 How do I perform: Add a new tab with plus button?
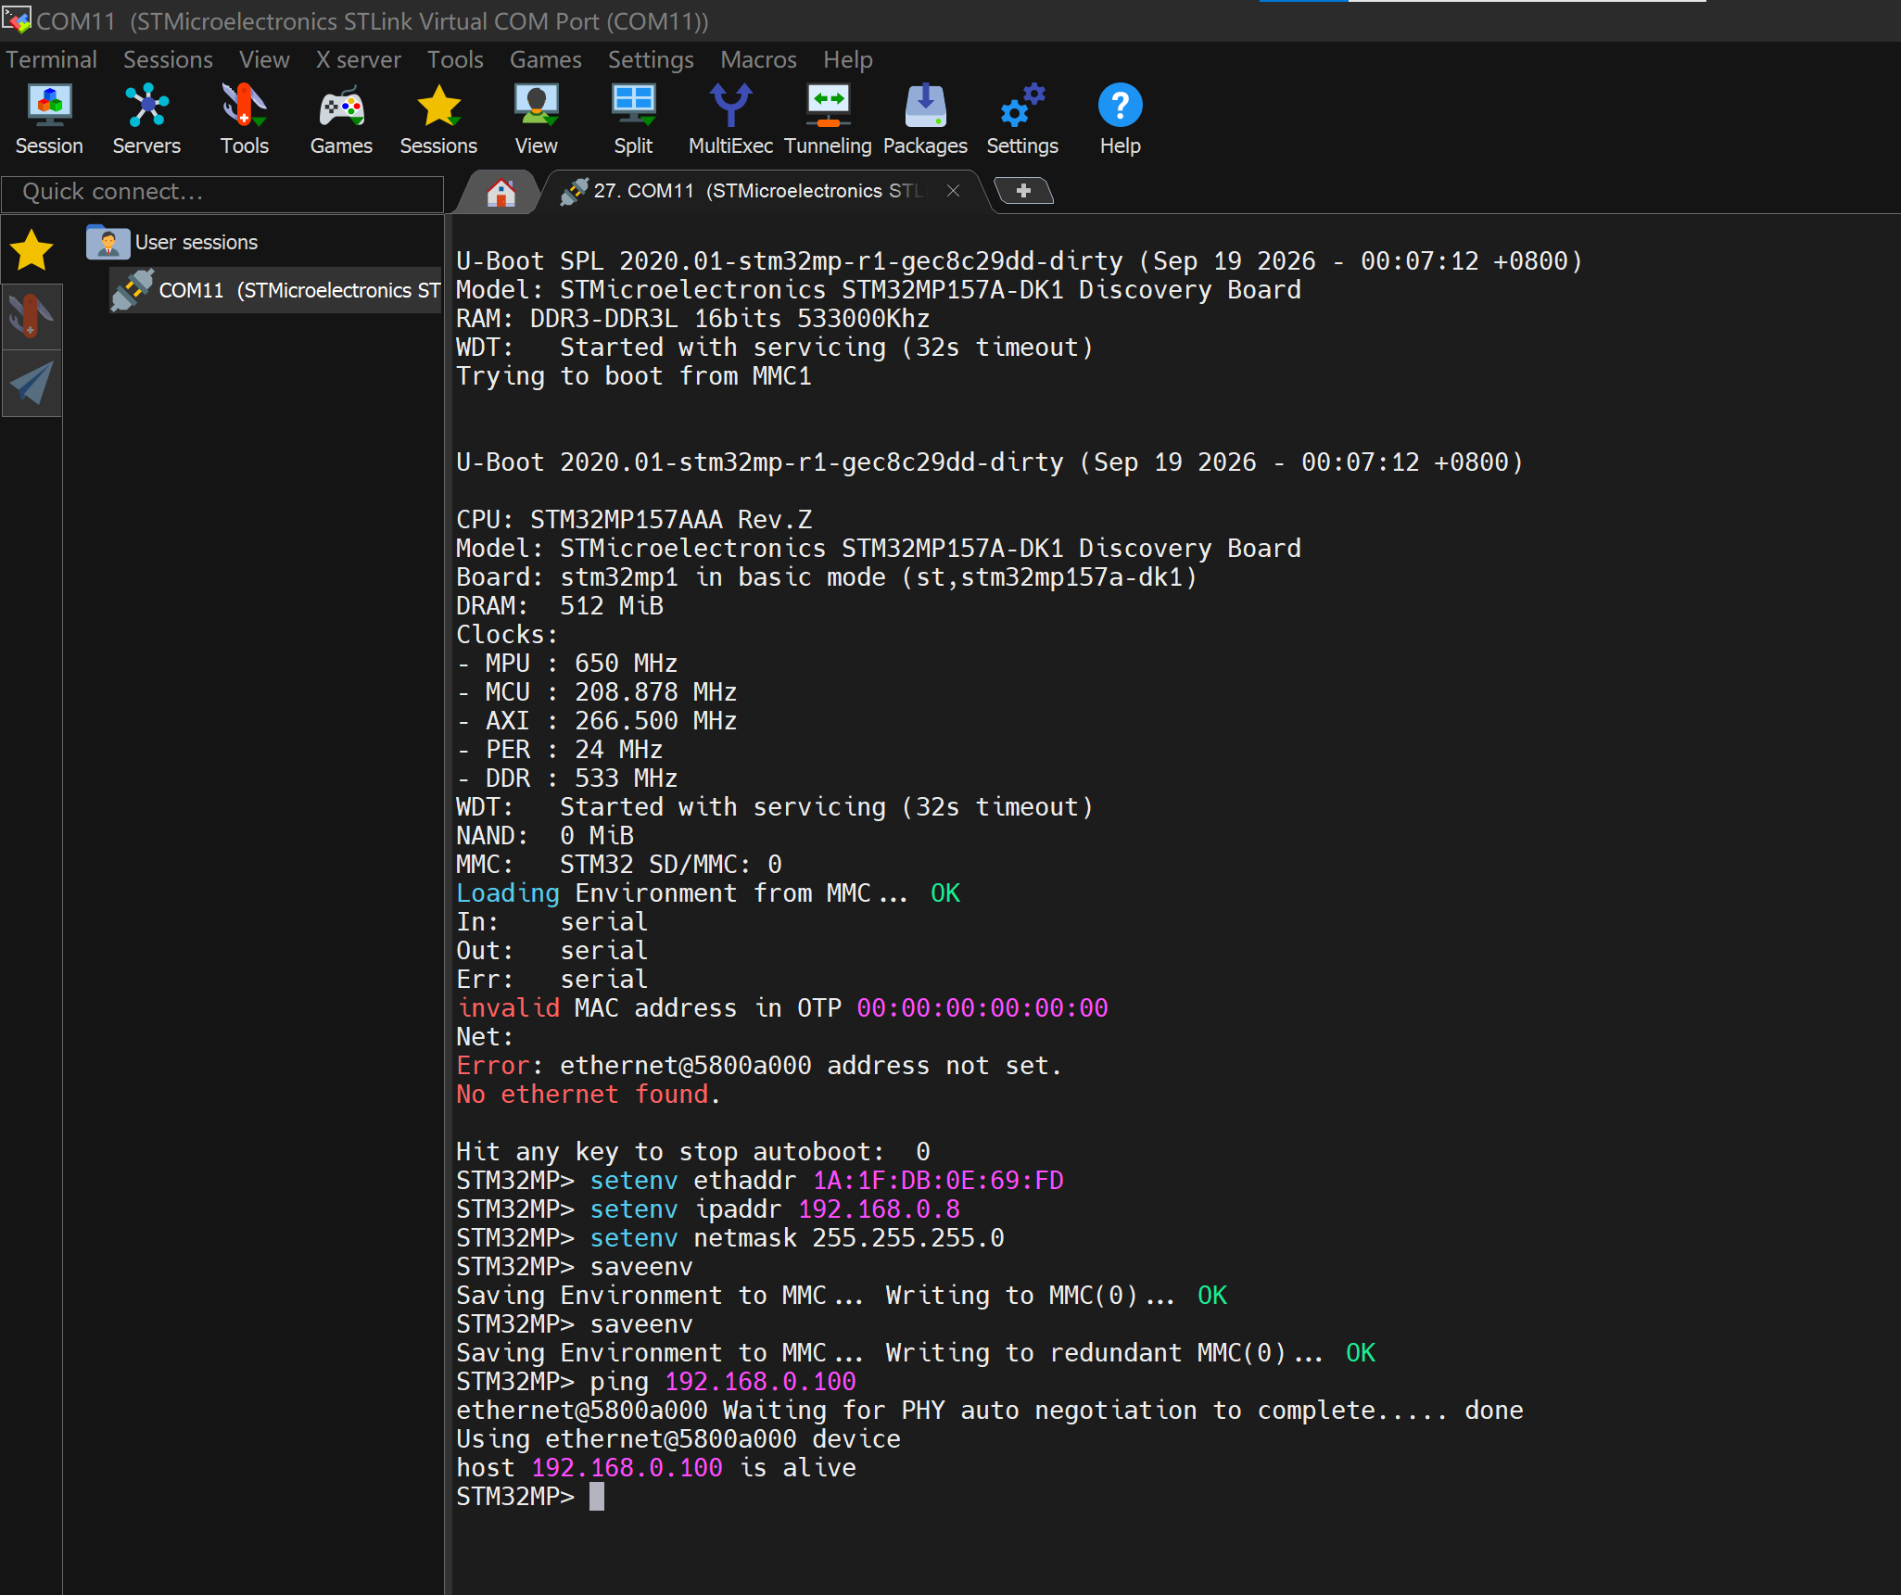1023,191
